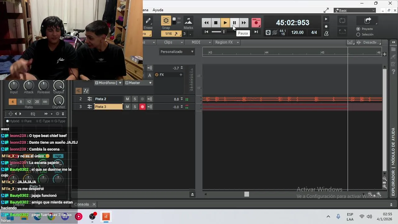398x224 pixels.
Task: Toggle the loop on/off icon
Action: pyautogui.click(x=342, y=21)
